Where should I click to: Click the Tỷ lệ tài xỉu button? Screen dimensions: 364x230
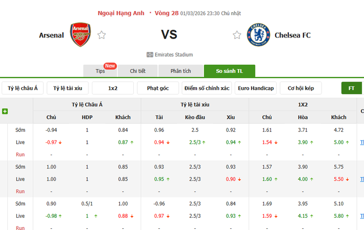[x=67, y=88]
